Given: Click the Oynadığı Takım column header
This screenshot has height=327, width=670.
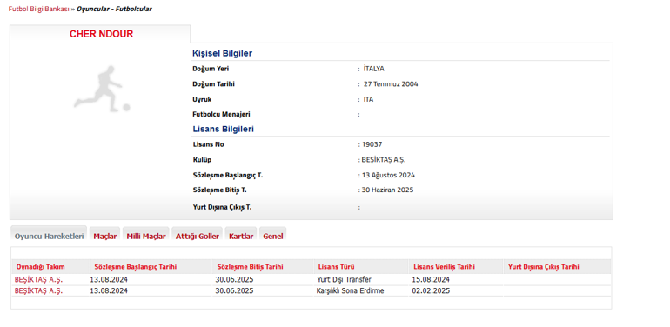Looking at the screenshot, I should tap(41, 267).
